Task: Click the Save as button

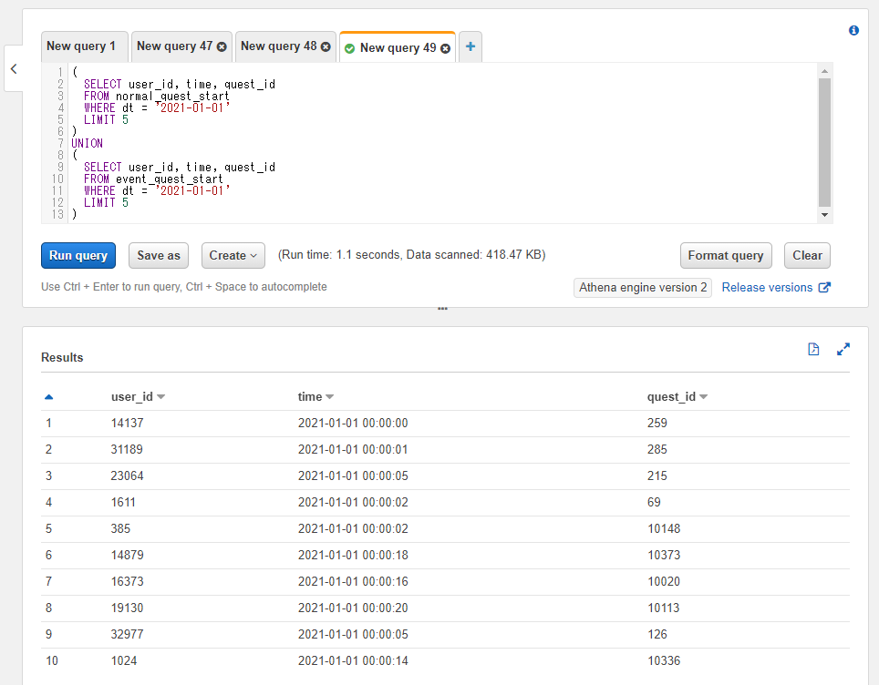Action: point(159,255)
